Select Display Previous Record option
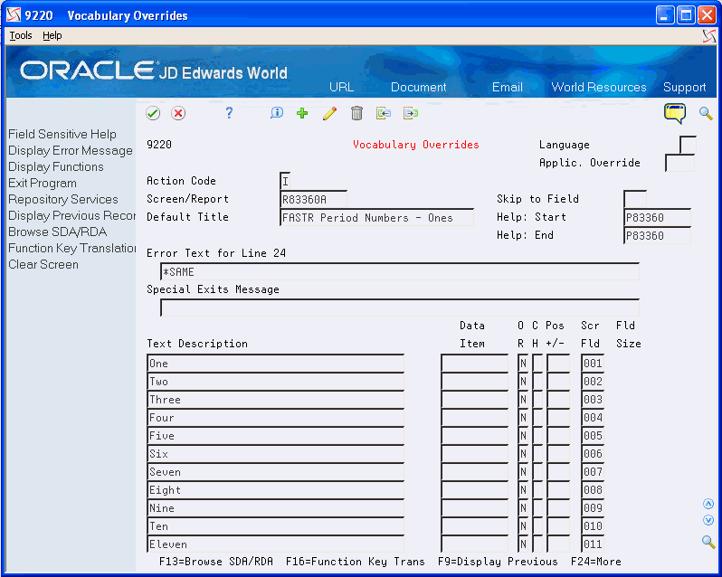This screenshot has width=722, height=577. [71, 215]
